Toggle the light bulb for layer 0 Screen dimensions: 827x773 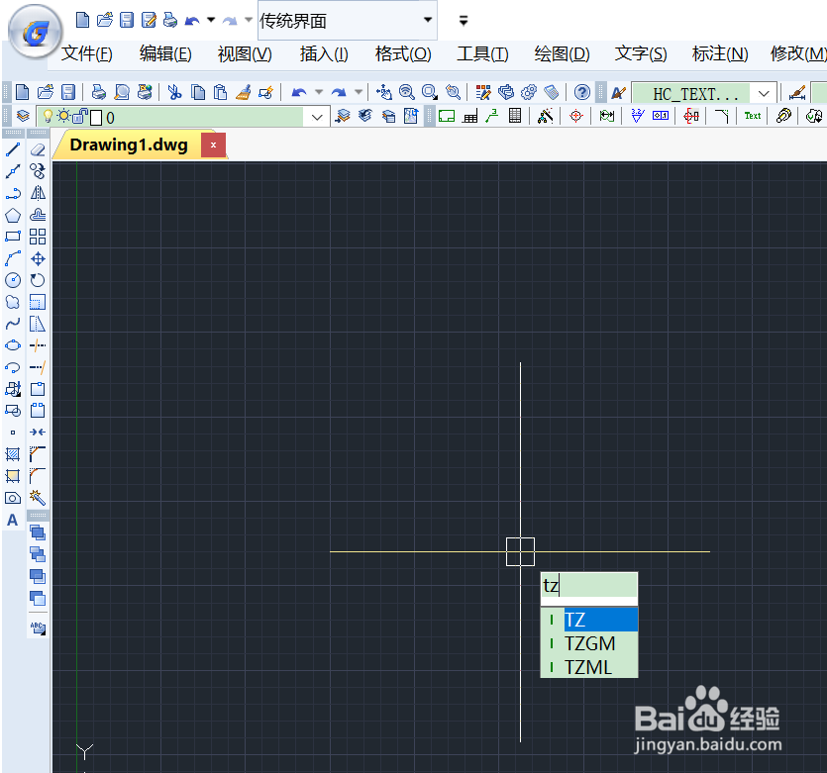pyautogui.click(x=47, y=116)
